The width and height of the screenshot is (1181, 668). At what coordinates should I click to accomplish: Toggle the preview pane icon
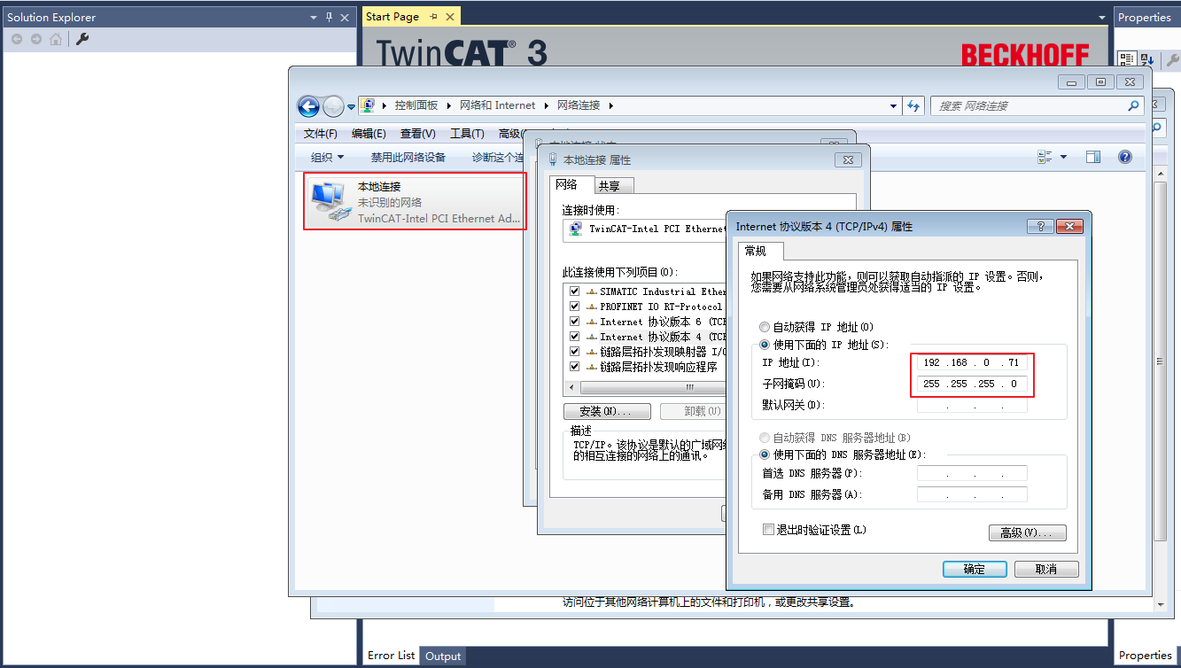click(x=1093, y=157)
